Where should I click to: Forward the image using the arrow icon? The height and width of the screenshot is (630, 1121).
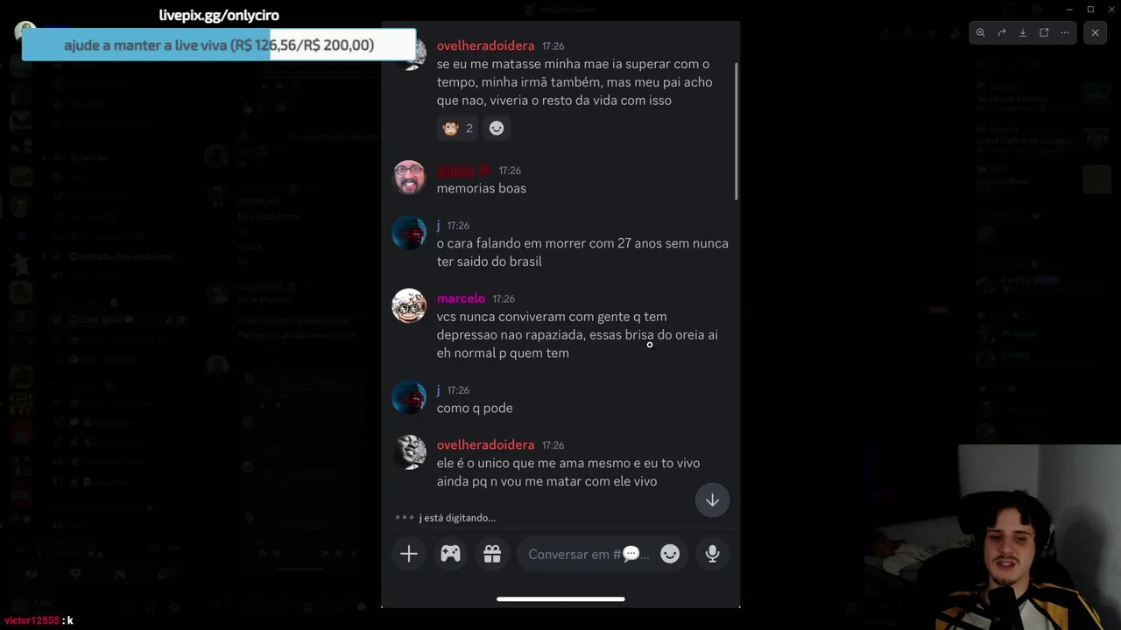coord(1002,32)
